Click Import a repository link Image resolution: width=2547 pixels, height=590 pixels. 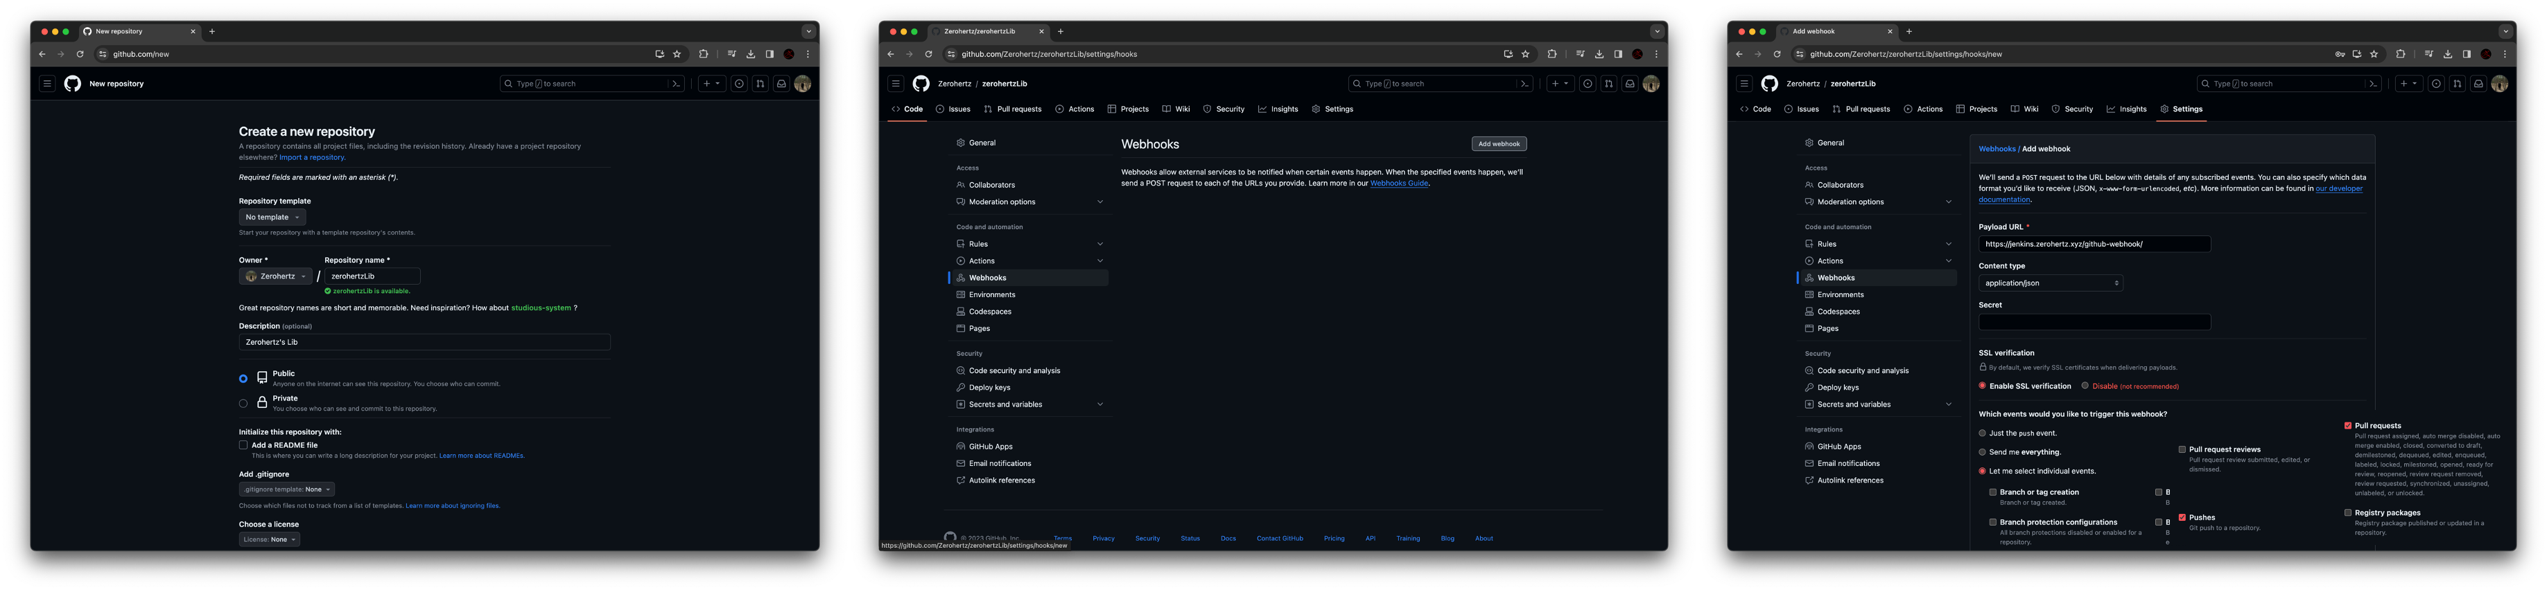tap(311, 157)
